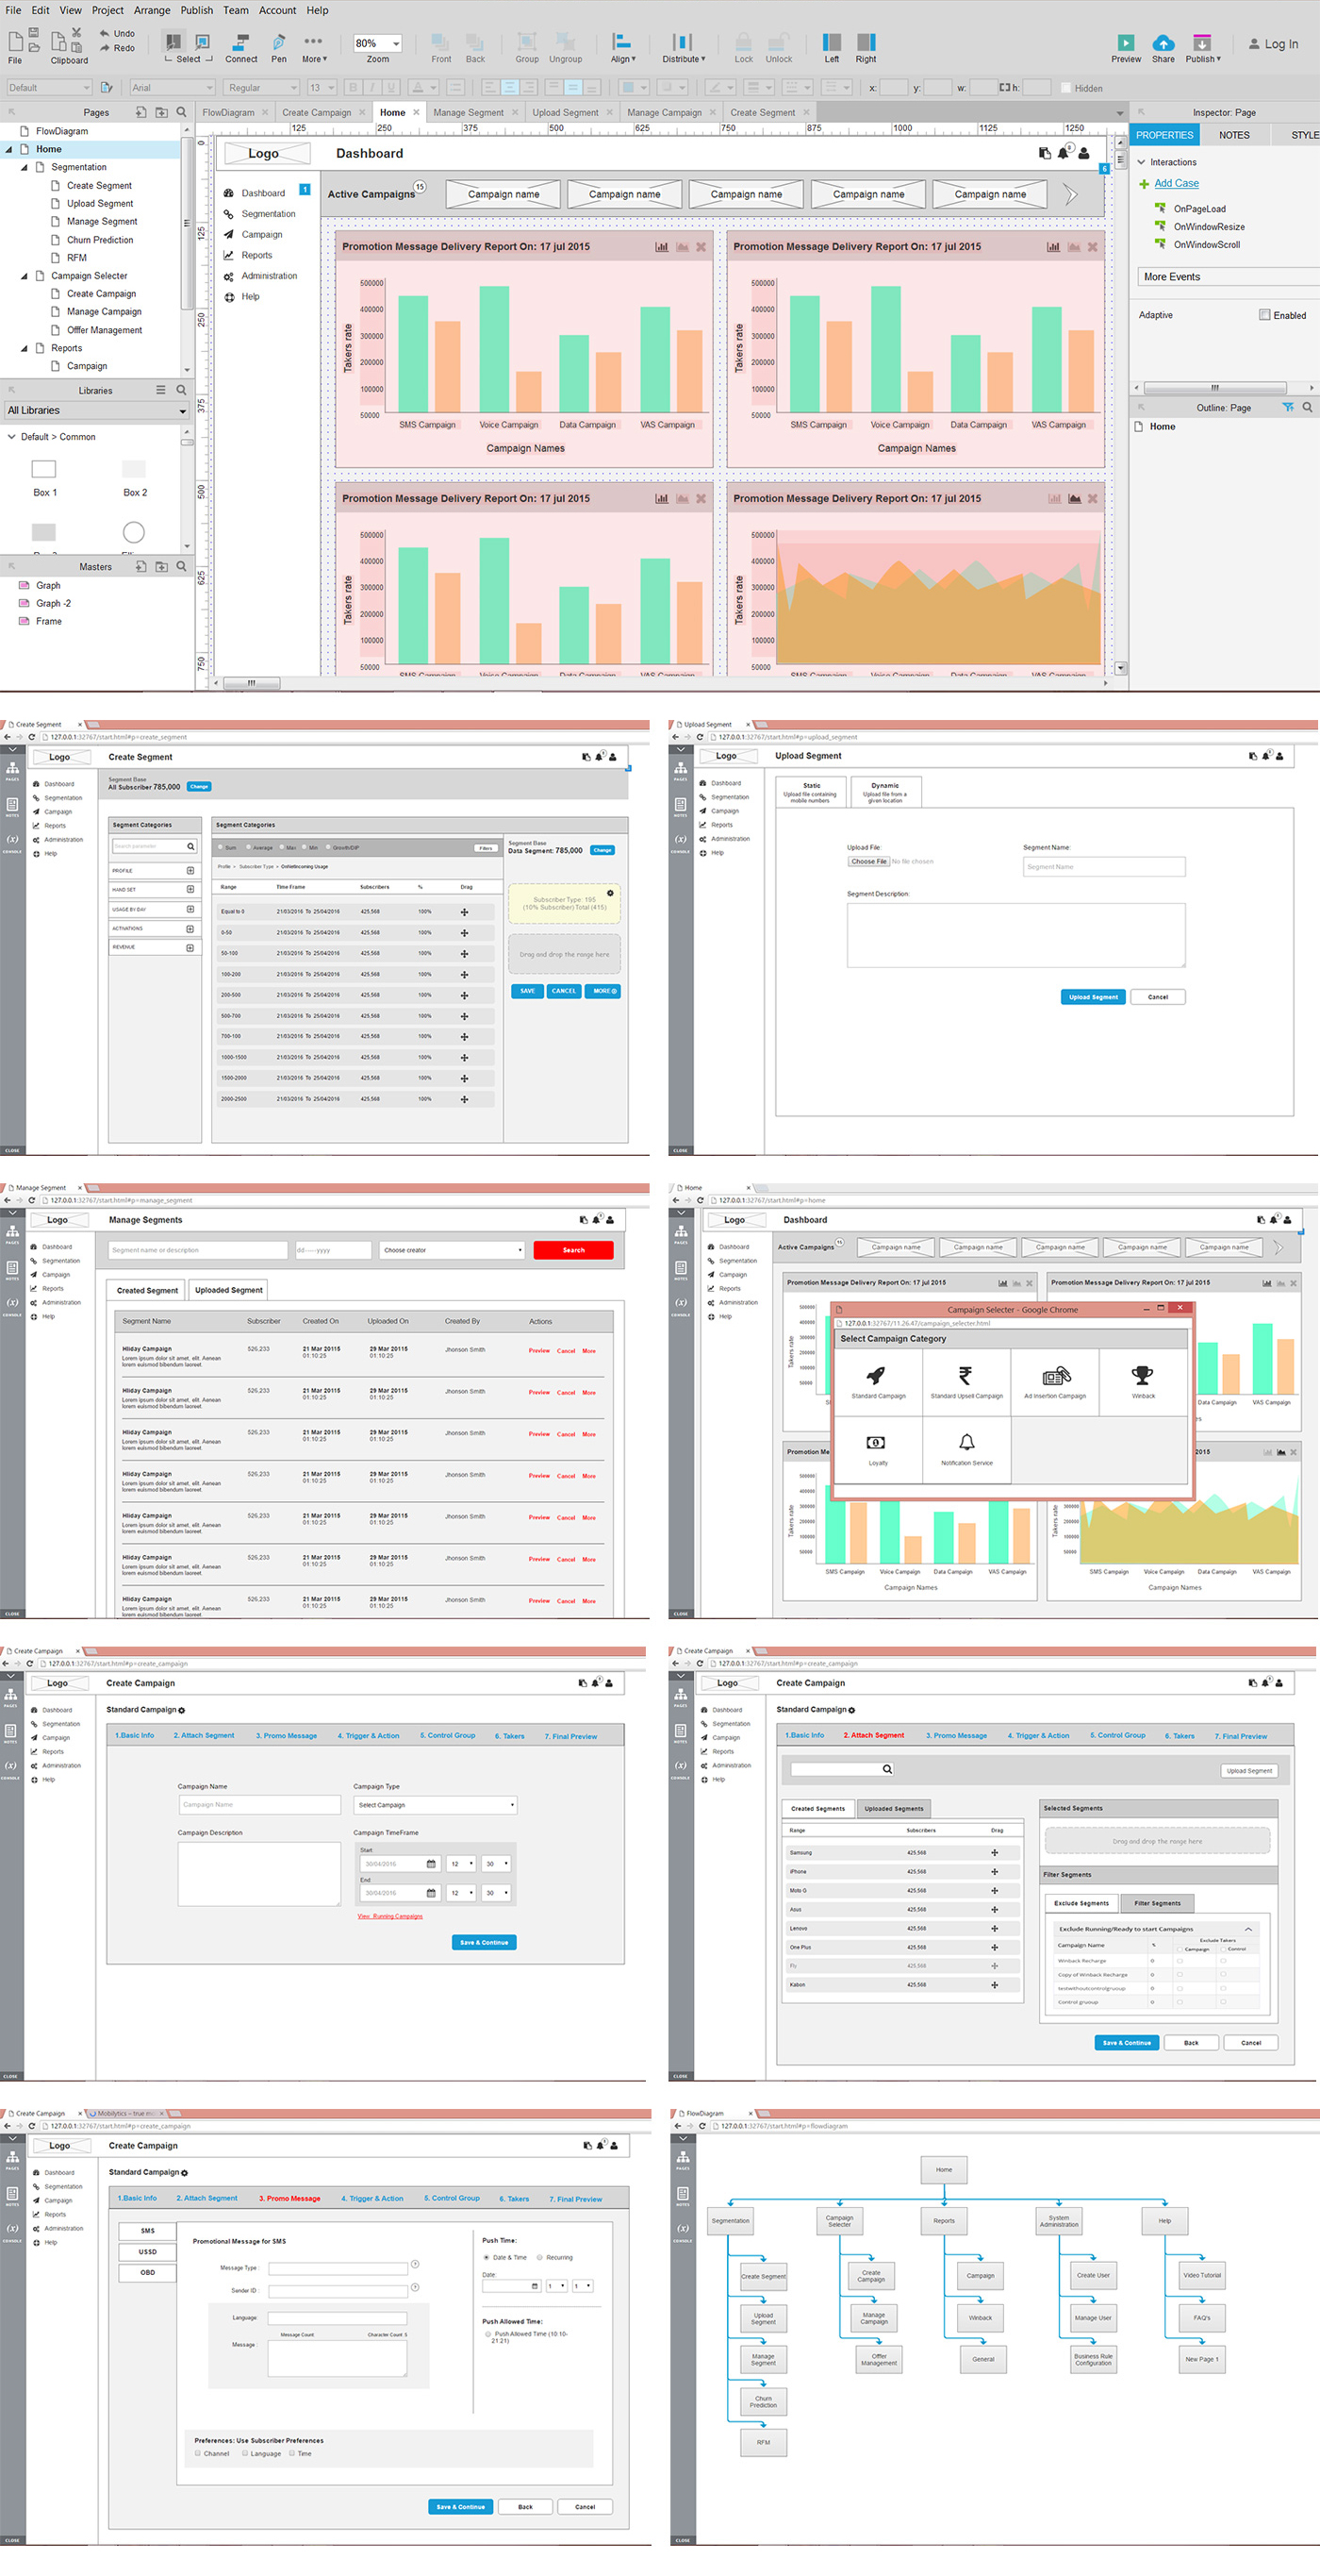
Task: Click the Connect tool icon
Action: [x=240, y=43]
